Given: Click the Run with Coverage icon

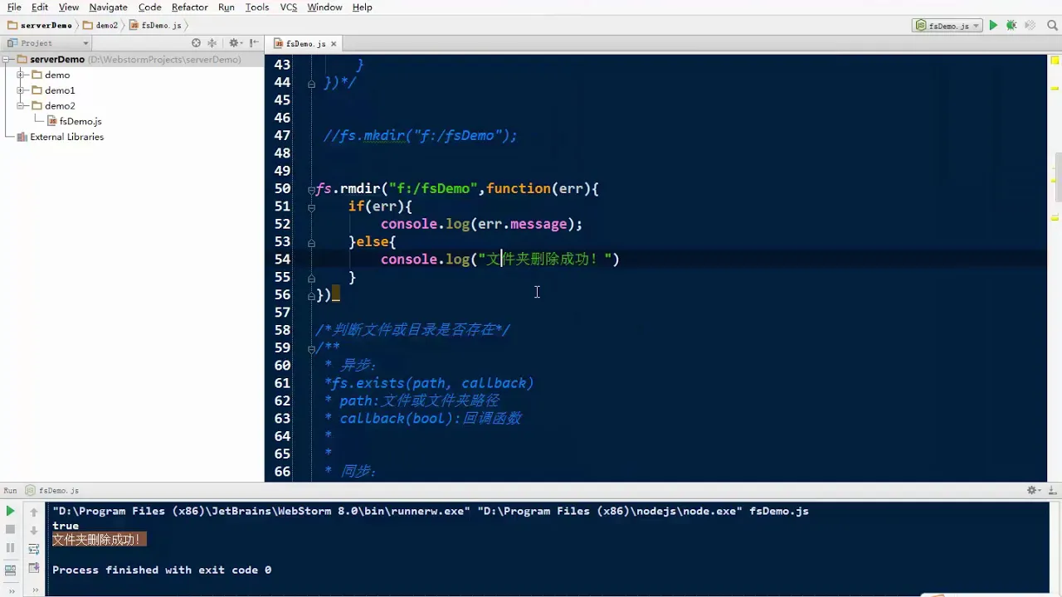Looking at the screenshot, I should [1030, 26].
